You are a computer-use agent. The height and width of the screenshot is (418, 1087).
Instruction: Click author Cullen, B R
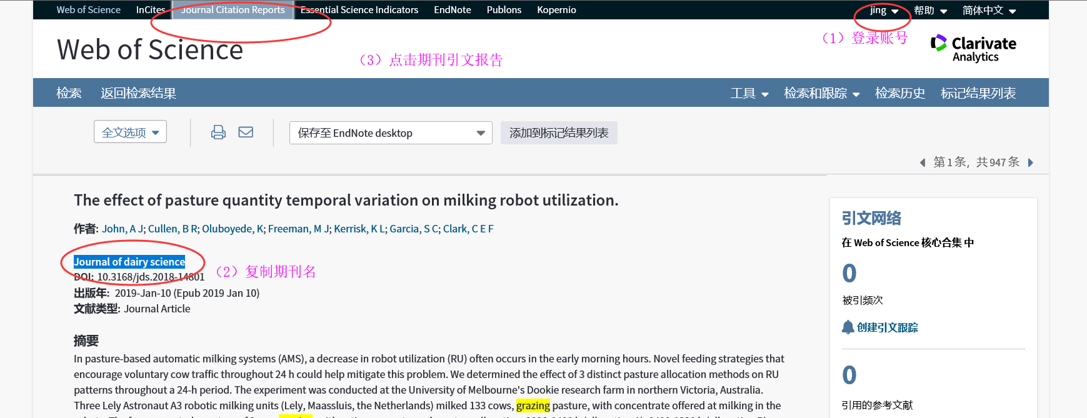173,229
